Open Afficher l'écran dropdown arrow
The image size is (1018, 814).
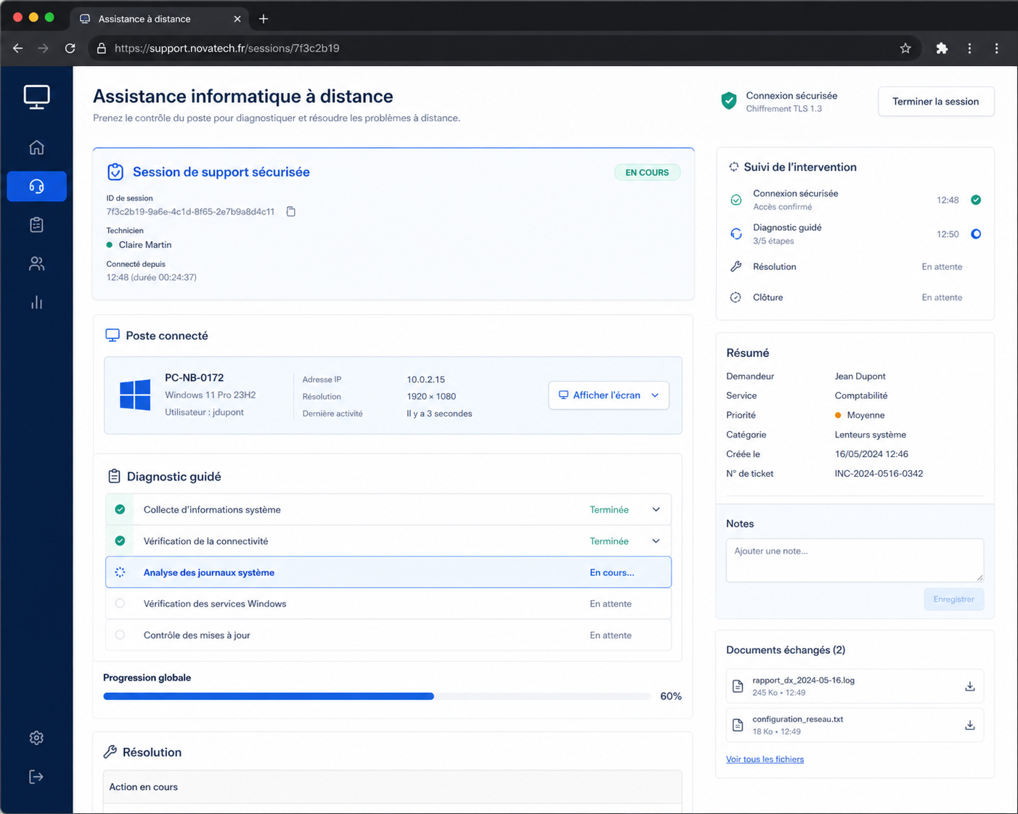tap(655, 395)
